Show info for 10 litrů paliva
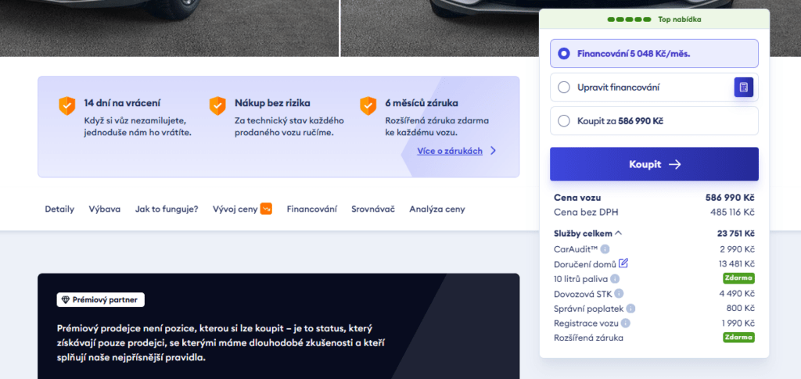The height and width of the screenshot is (379, 801). pyautogui.click(x=615, y=279)
